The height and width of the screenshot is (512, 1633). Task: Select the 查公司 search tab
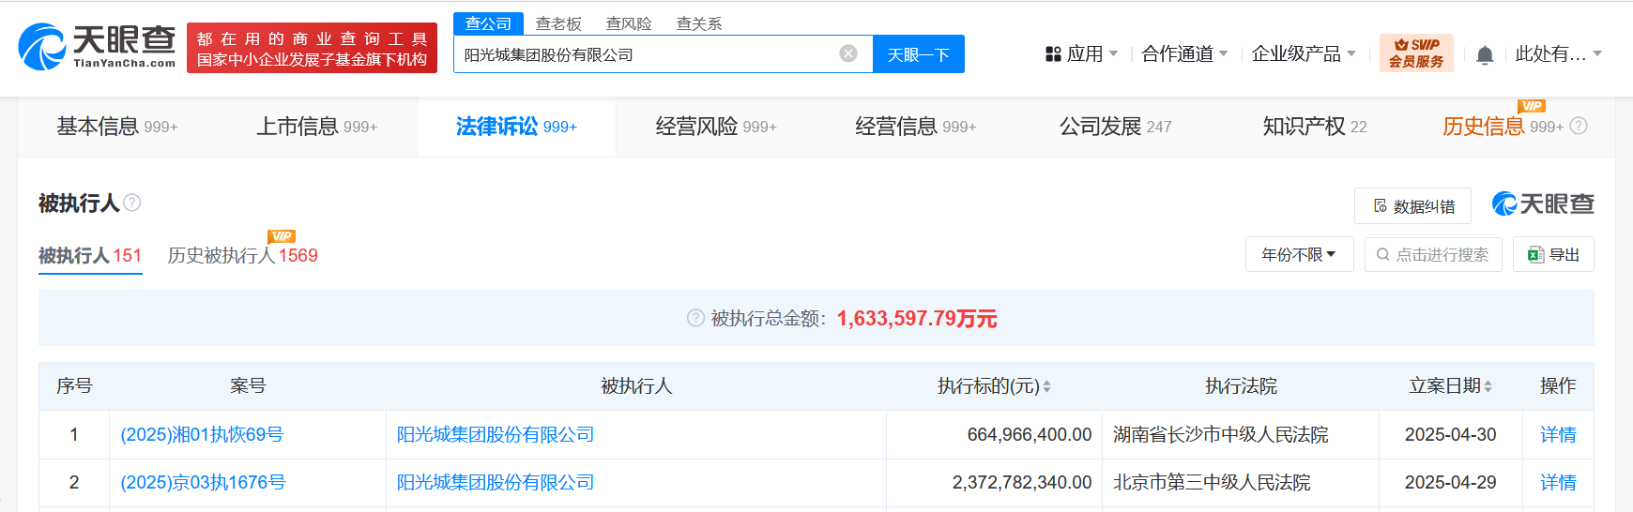tap(488, 23)
